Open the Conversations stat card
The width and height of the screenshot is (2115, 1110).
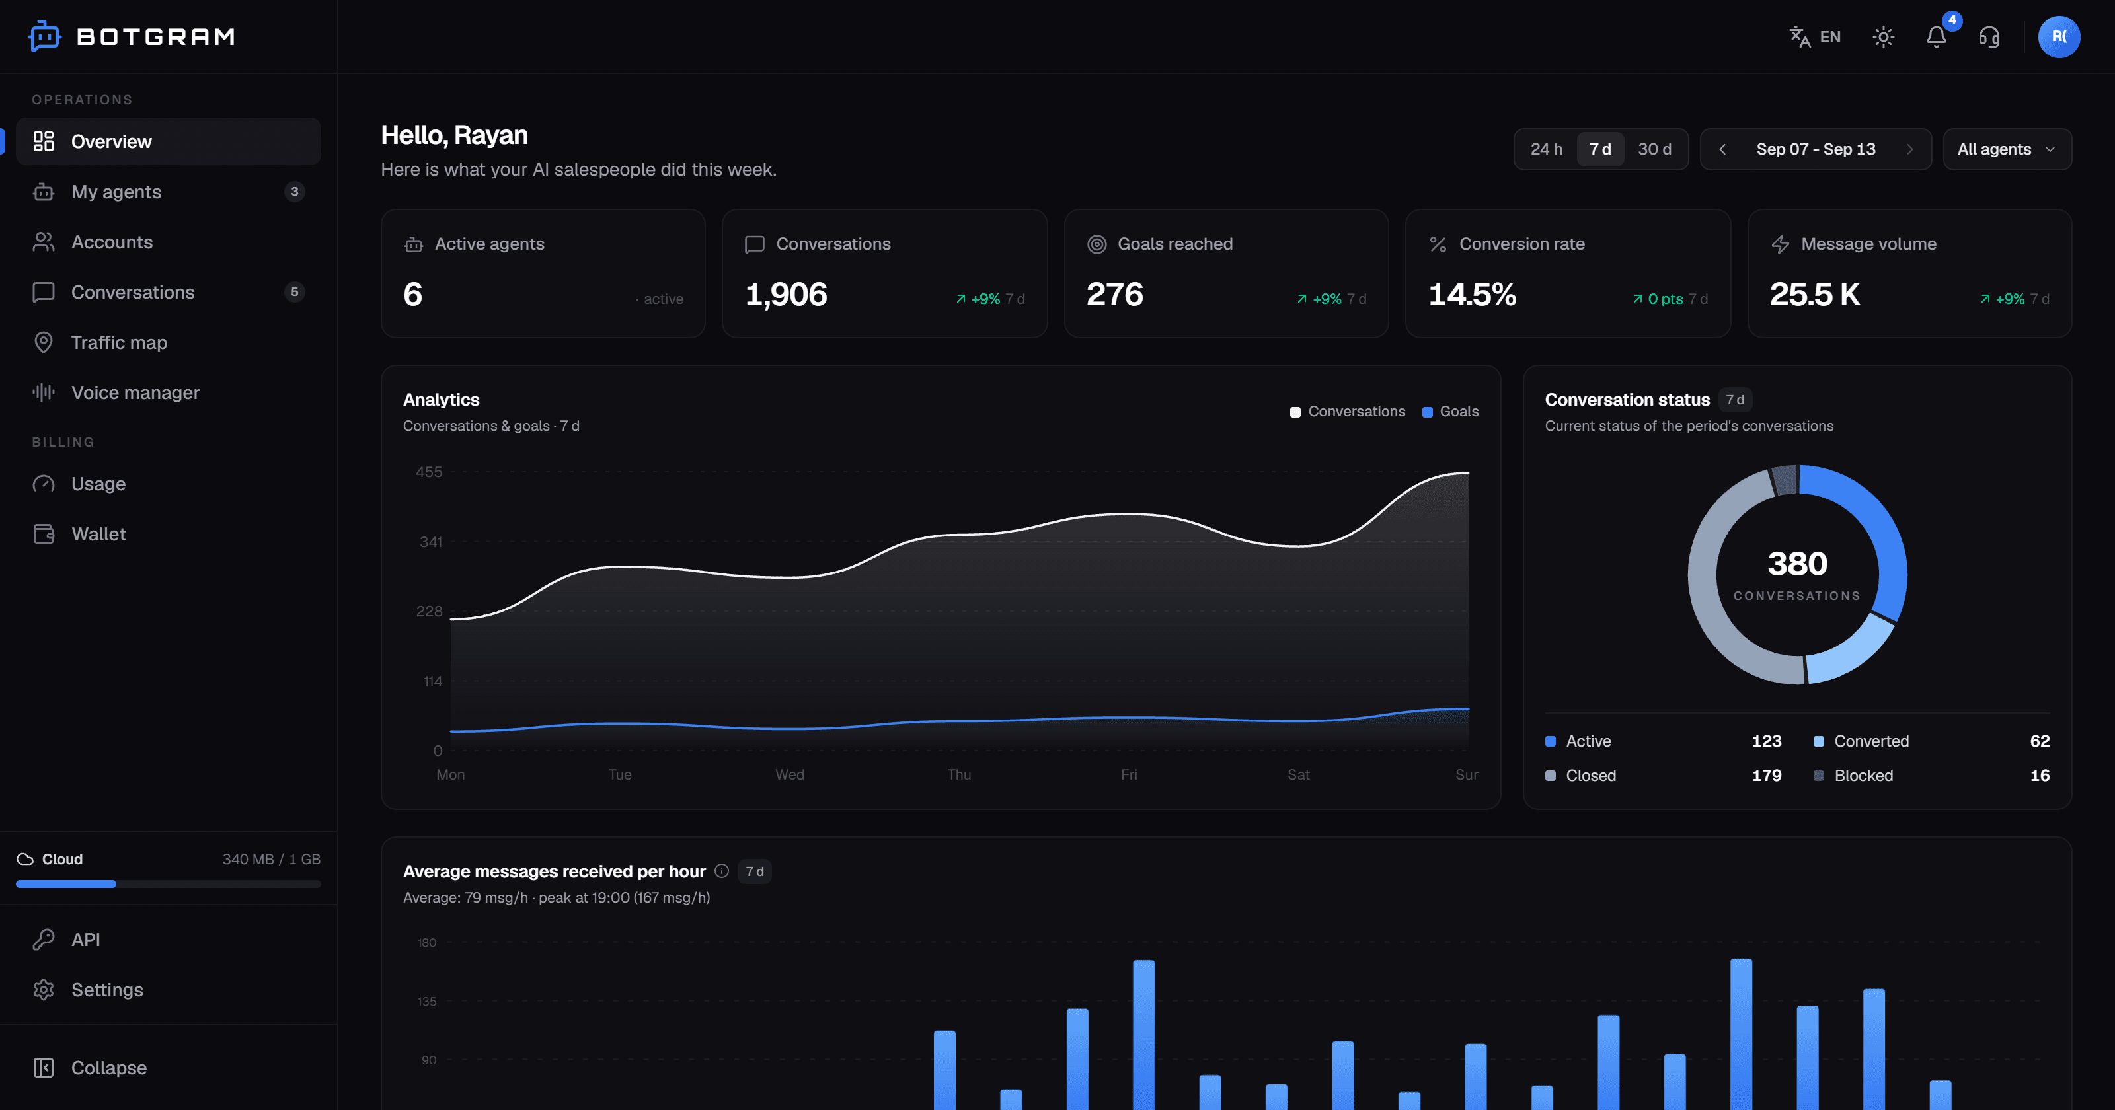(884, 273)
